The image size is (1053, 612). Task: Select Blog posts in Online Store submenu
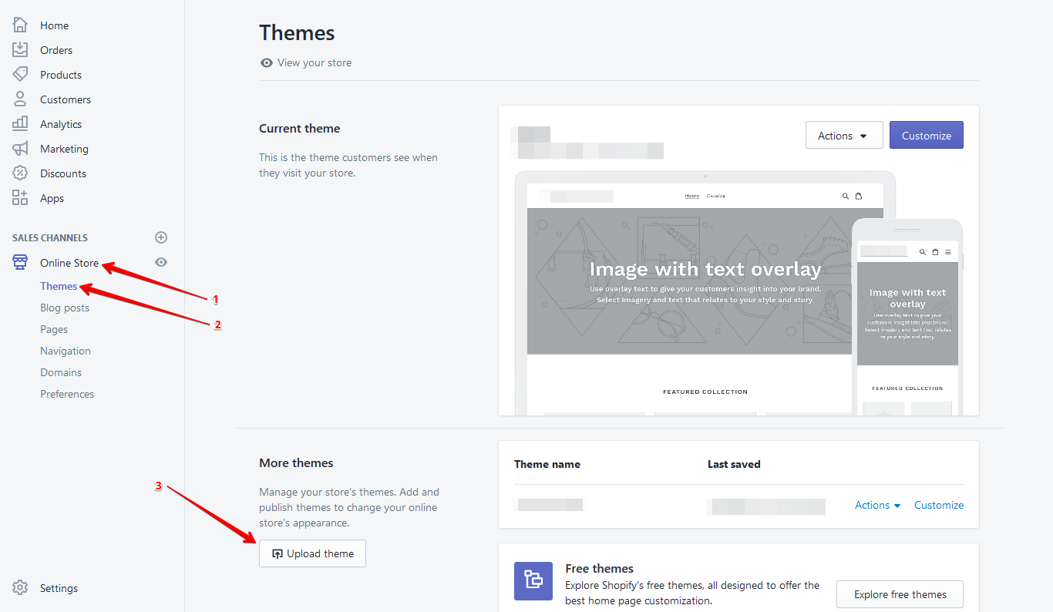pos(65,308)
